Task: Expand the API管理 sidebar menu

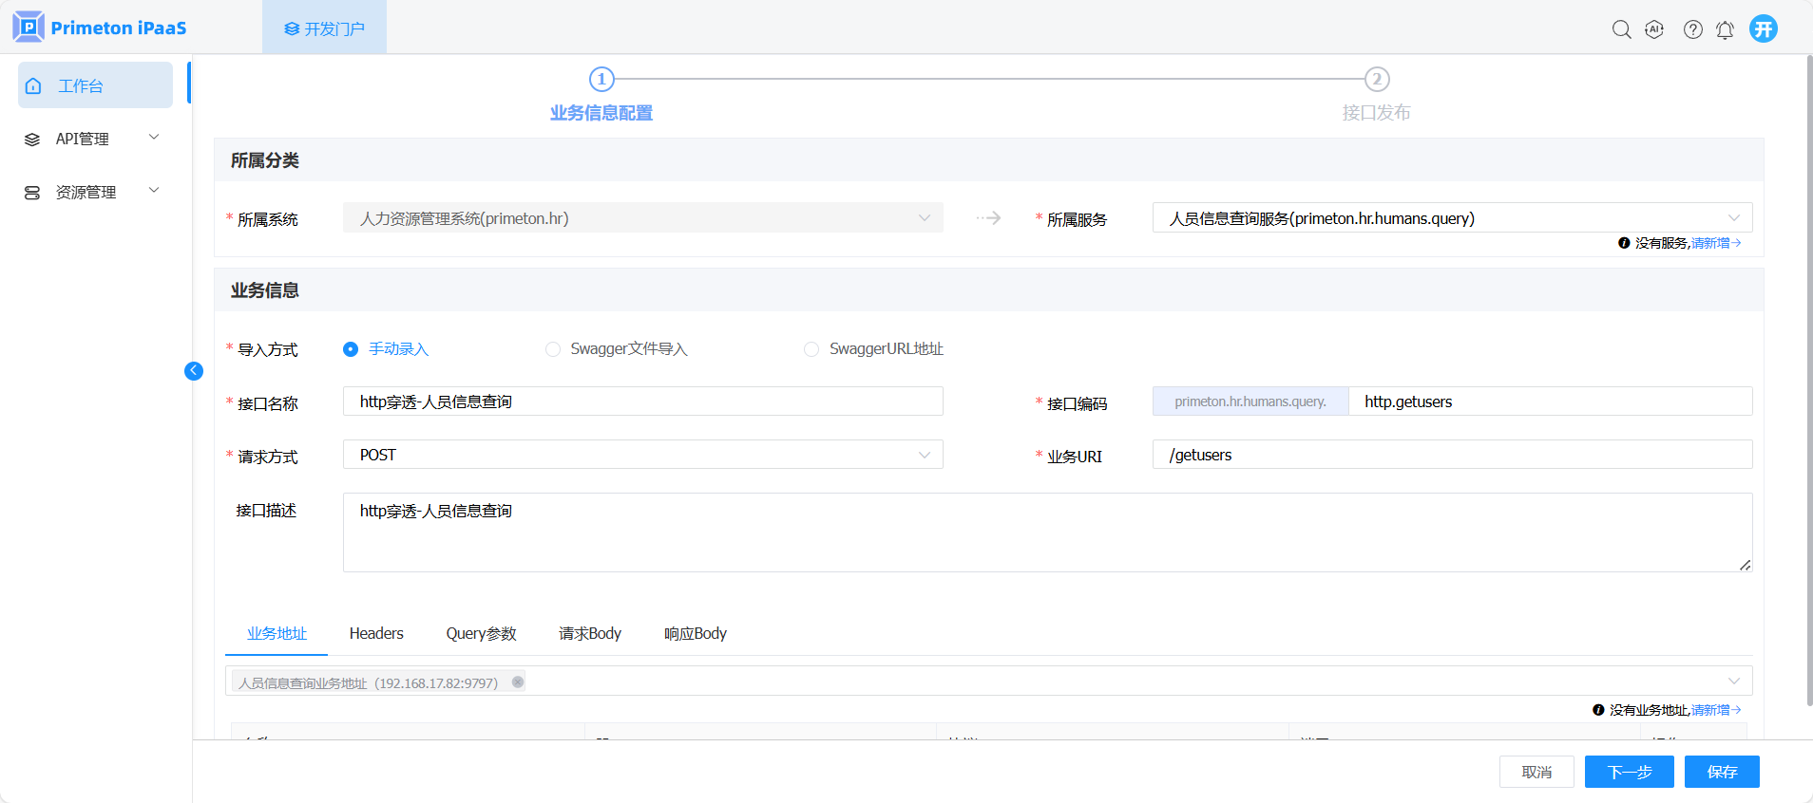Action: pos(95,139)
